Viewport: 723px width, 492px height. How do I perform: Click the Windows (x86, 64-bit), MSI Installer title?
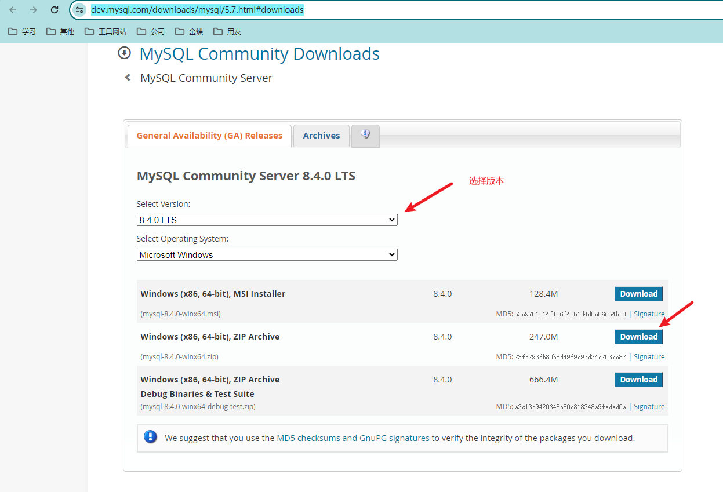pyautogui.click(x=213, y=294)
